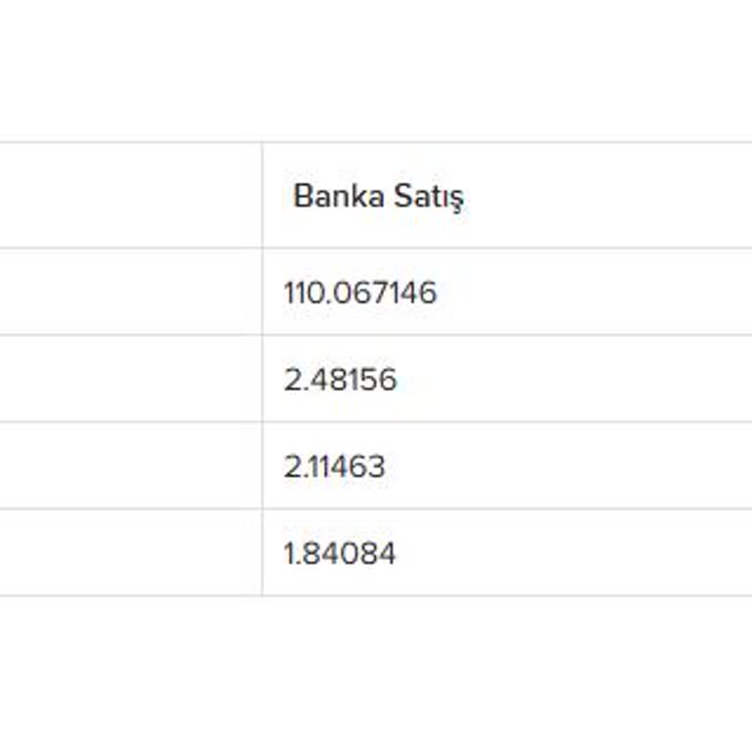Select the 2.48156 rate value
The height and width of the screenshot is (752, 752).
(341, 380)
